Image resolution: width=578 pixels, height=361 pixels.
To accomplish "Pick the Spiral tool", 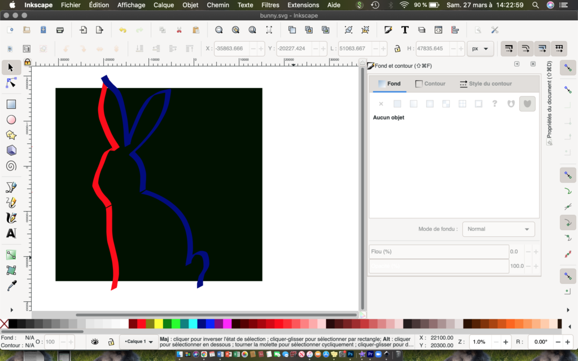I will pyautogui.click(x=11, y=166).
